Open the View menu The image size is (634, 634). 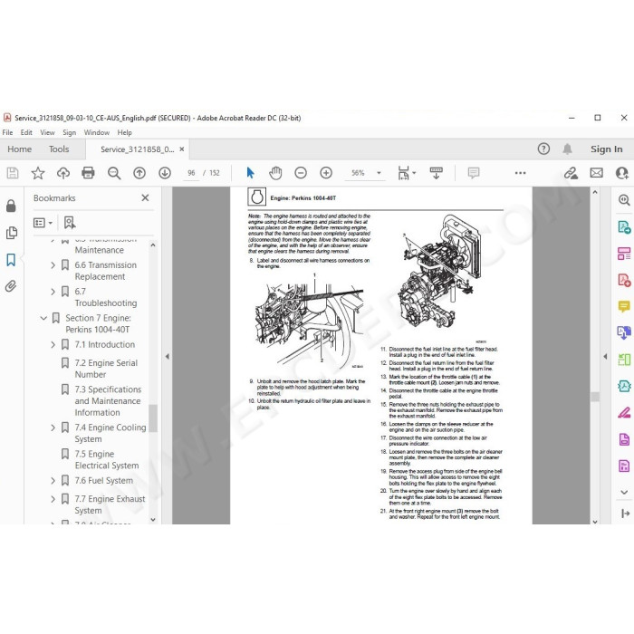(47, 132)
